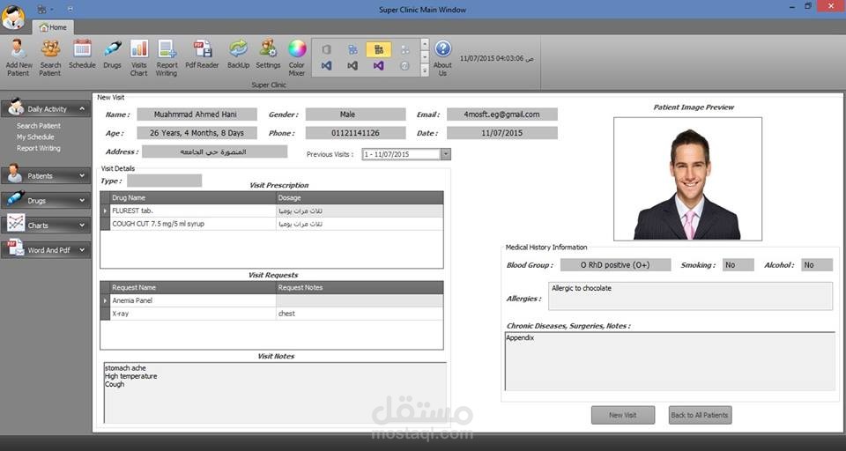
Task: Click the Back to All Patients button
Action: tap(700, 415)
